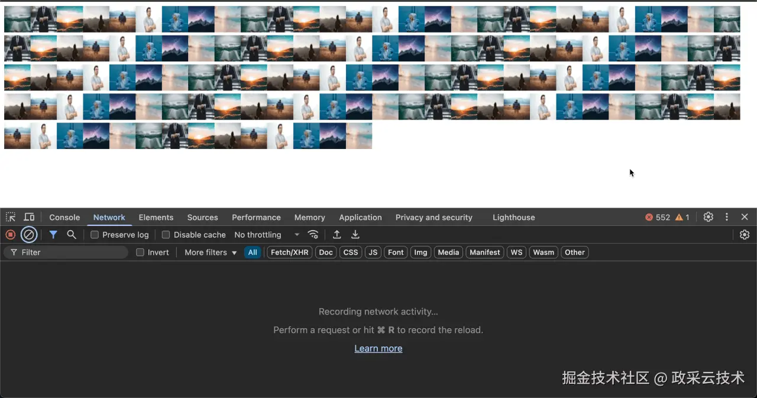757x398 pixels.
Task: Filter requests by Font
Action: (396, 253)
